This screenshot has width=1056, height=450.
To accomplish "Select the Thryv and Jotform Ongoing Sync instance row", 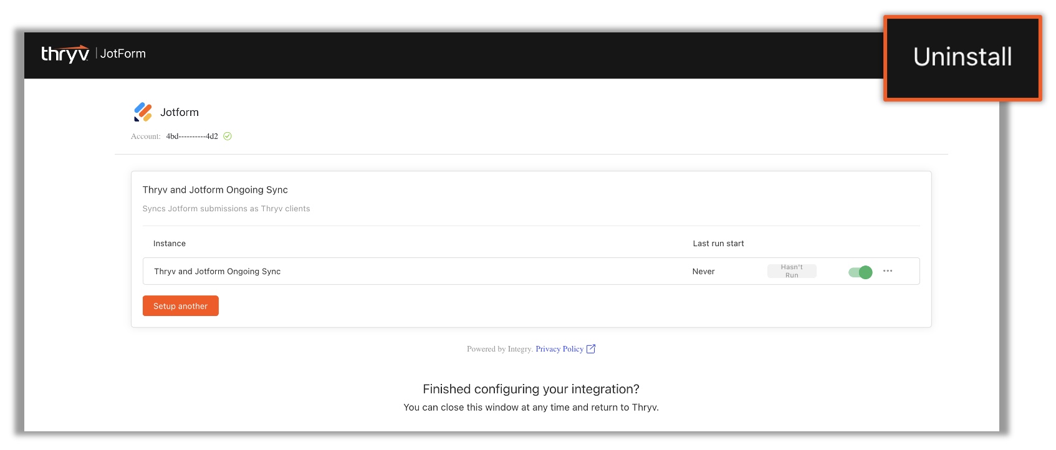I will [531, 271].
